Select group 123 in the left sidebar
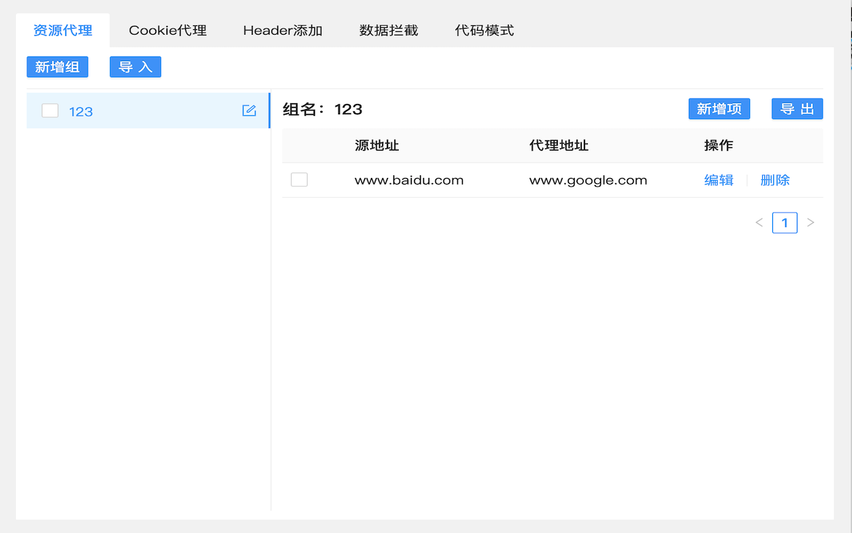 tap(81, 111)
